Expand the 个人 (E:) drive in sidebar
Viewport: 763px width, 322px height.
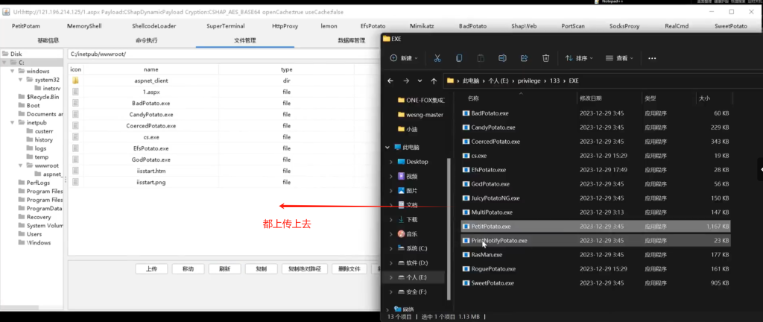391,277
